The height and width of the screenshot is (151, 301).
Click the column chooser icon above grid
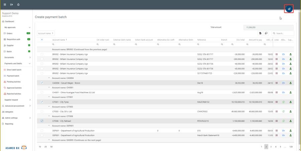coord(266,33)
